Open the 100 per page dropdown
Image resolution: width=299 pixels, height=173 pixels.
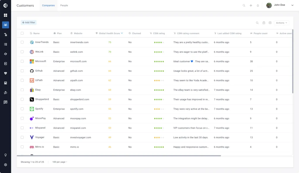pyautogui.click(x=60, y=162)
